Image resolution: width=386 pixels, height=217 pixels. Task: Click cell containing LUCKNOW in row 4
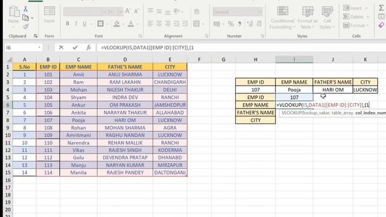[365, 90]
